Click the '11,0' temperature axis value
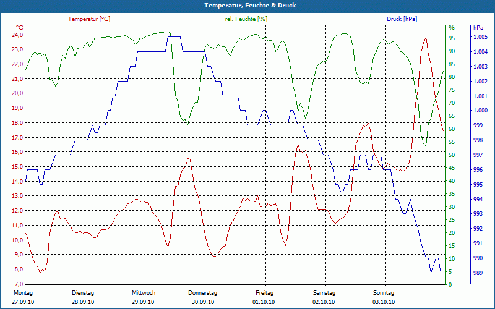This screenshot has width=495, height=309. coord(18,225)
